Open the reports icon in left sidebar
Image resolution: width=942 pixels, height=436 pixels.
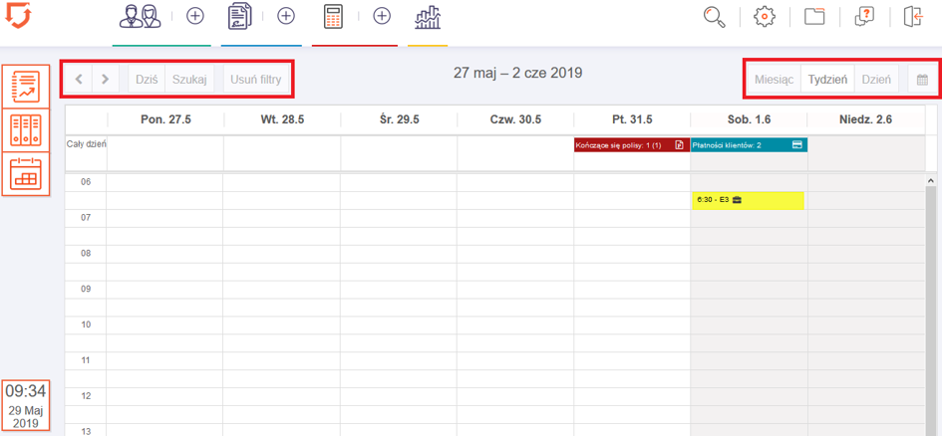click(25, 87)
